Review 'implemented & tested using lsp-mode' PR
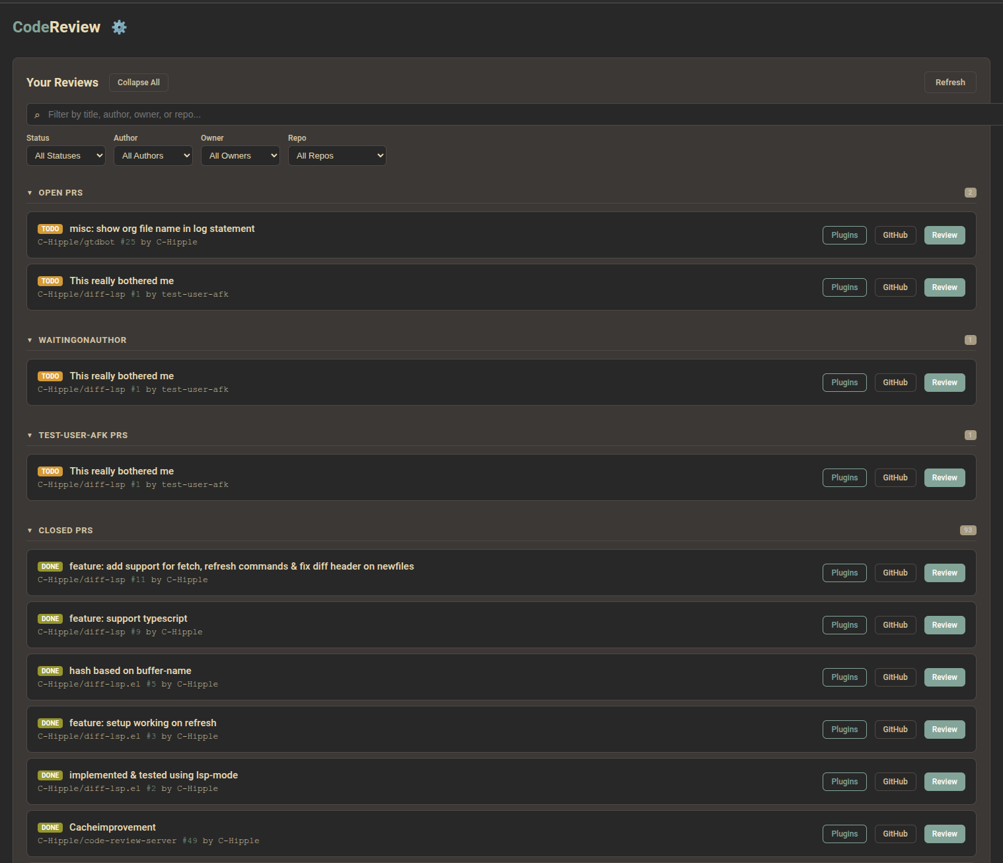 pos(945,782)
